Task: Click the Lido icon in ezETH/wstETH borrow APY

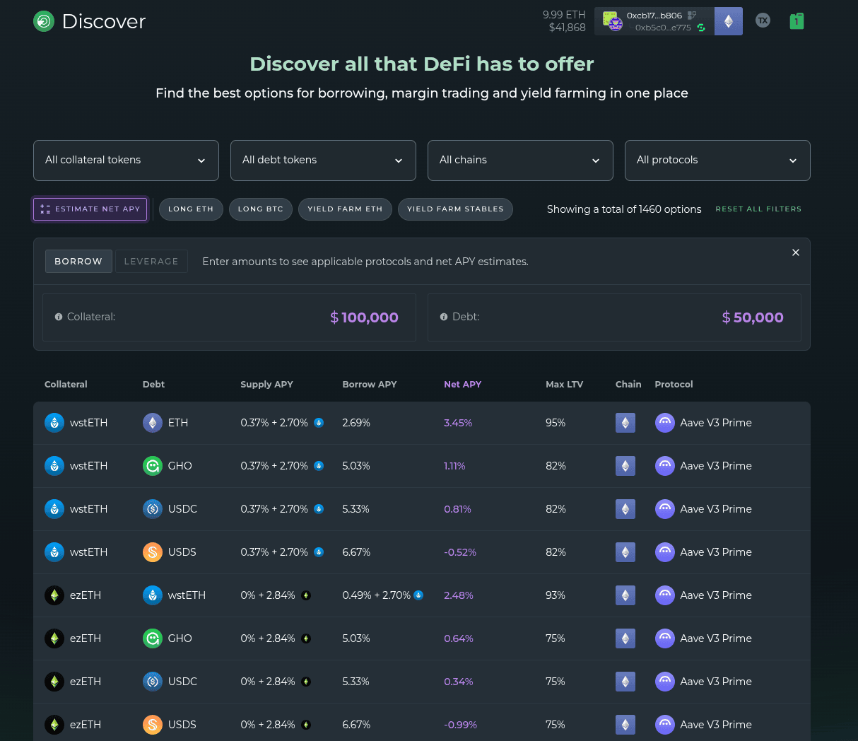Action: [418, 595]
